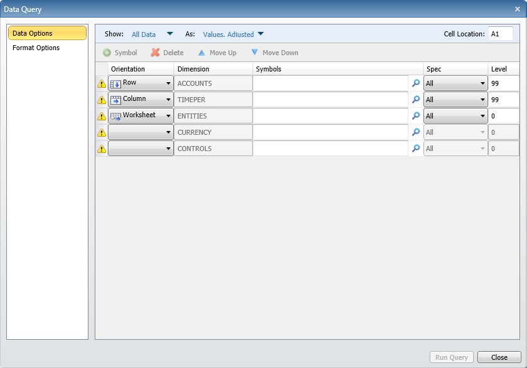Viewport: 527px width, 368px height.
Task: Open symbol lookup for ENTITIES dimension
Action: coord(415,116)
